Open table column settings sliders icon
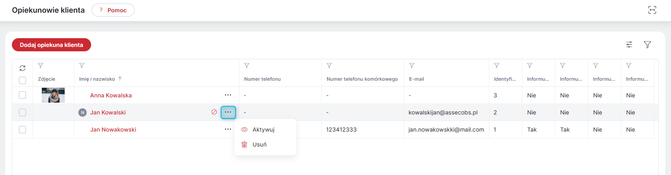Viewport: 671px width, 175px height. pos(629,45)
